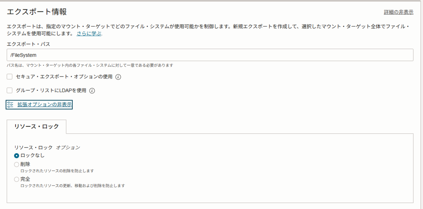Click info icon beside セキュア・エクスポート・オプションの使用

(118, 77)
